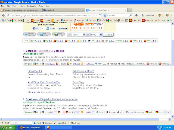
Task: Click the whois n/a toolbar icon
Action: 120,20
